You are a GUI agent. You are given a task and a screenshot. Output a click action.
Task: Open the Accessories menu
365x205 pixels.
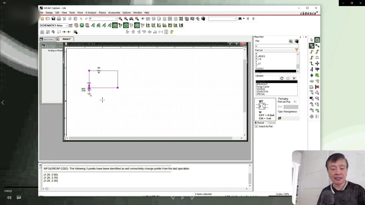pyautogui.click(x=114, y=13)
